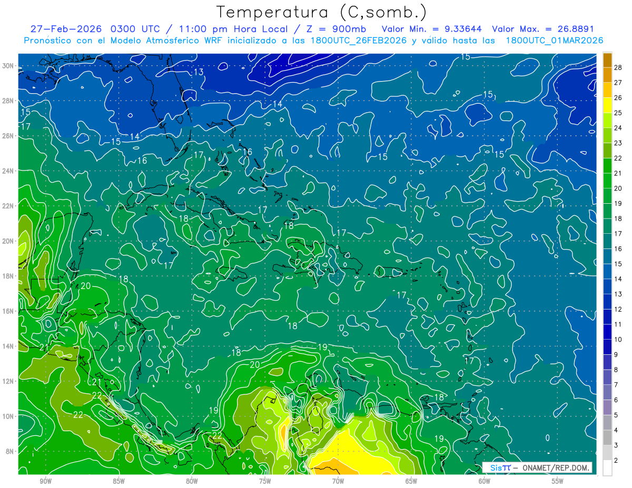Click the 75W longitude axis label
Image resolution: width=632 pixels, height=488 pixels.
tap(265, 481)
